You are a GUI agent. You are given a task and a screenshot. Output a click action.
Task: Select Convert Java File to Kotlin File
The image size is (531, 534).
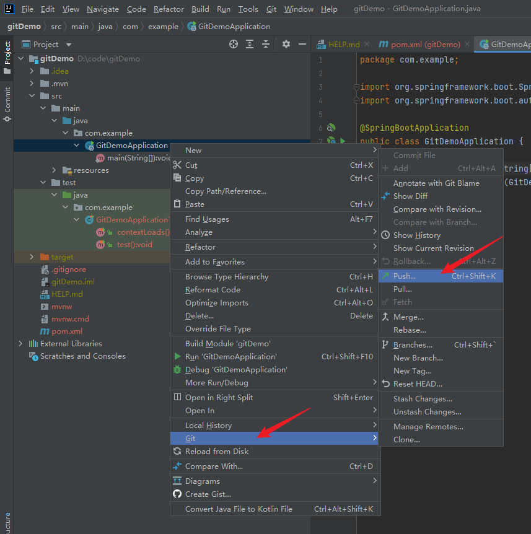point(274,509)
